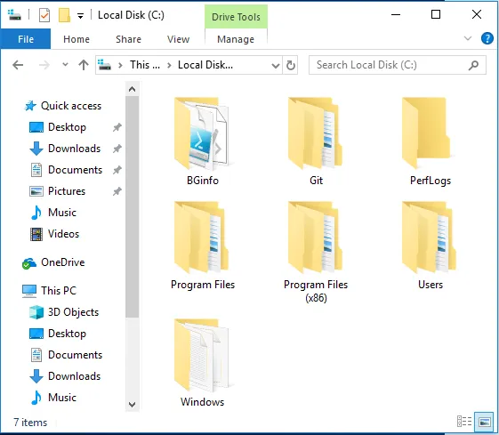Screen dimensions: 499x435
Task: Click the Search Local Disk (C:) field
Action: pos(398,65)
